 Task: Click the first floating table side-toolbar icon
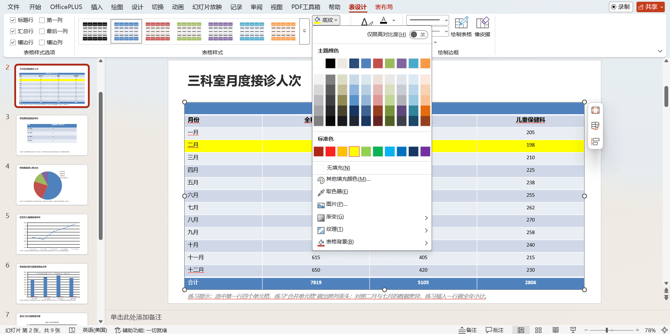[x=595, y=110]
